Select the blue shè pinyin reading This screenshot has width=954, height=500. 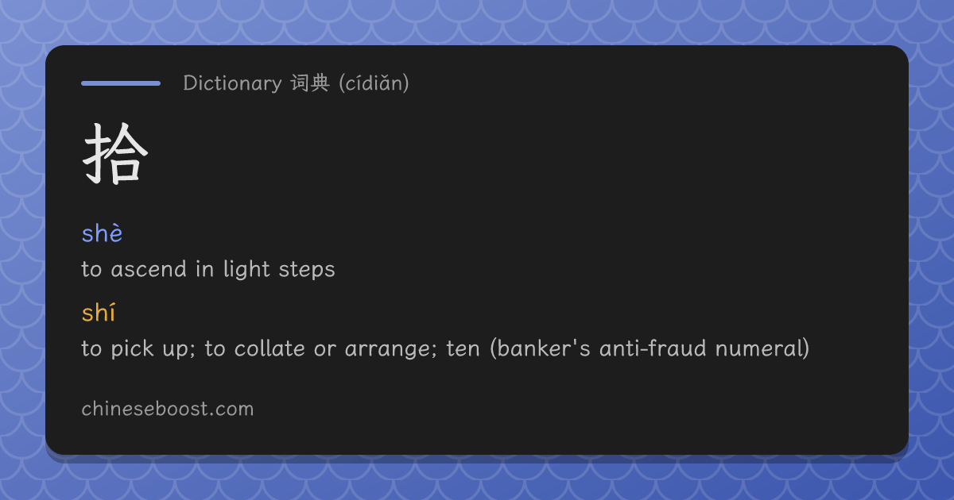102,233
